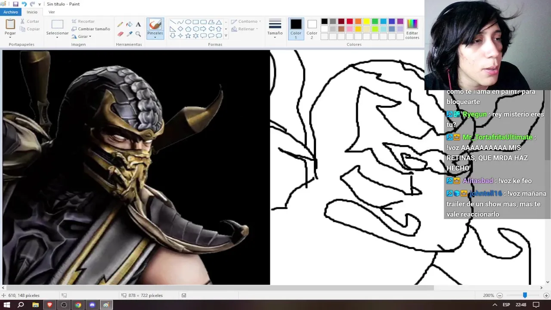
Task: Pick the straight Line shape
Action: pos(173,22)
